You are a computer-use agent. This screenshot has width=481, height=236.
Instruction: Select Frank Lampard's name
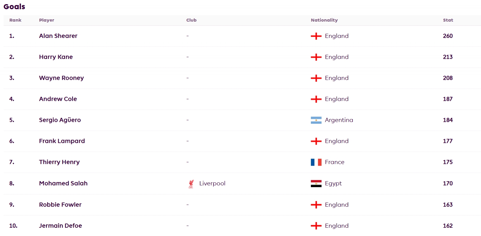(x=62, y=141)
